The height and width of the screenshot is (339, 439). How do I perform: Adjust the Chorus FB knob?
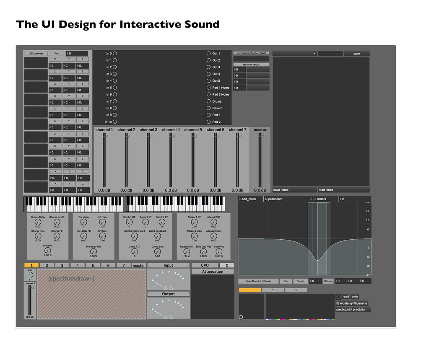point(57,236)
